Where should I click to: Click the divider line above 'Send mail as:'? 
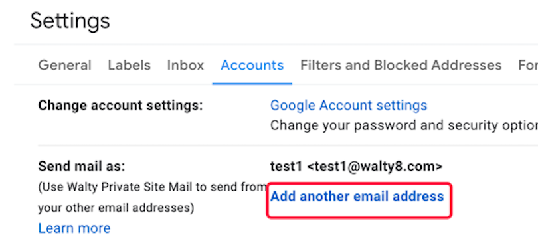pyautogui.click(x=288, y=145)
